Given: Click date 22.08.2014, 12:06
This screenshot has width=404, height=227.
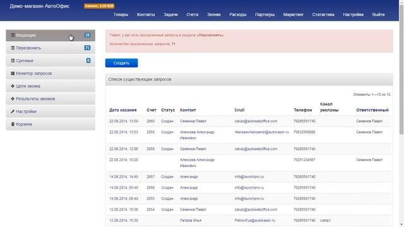Looking at the screenshot, I should coord(124,149).
